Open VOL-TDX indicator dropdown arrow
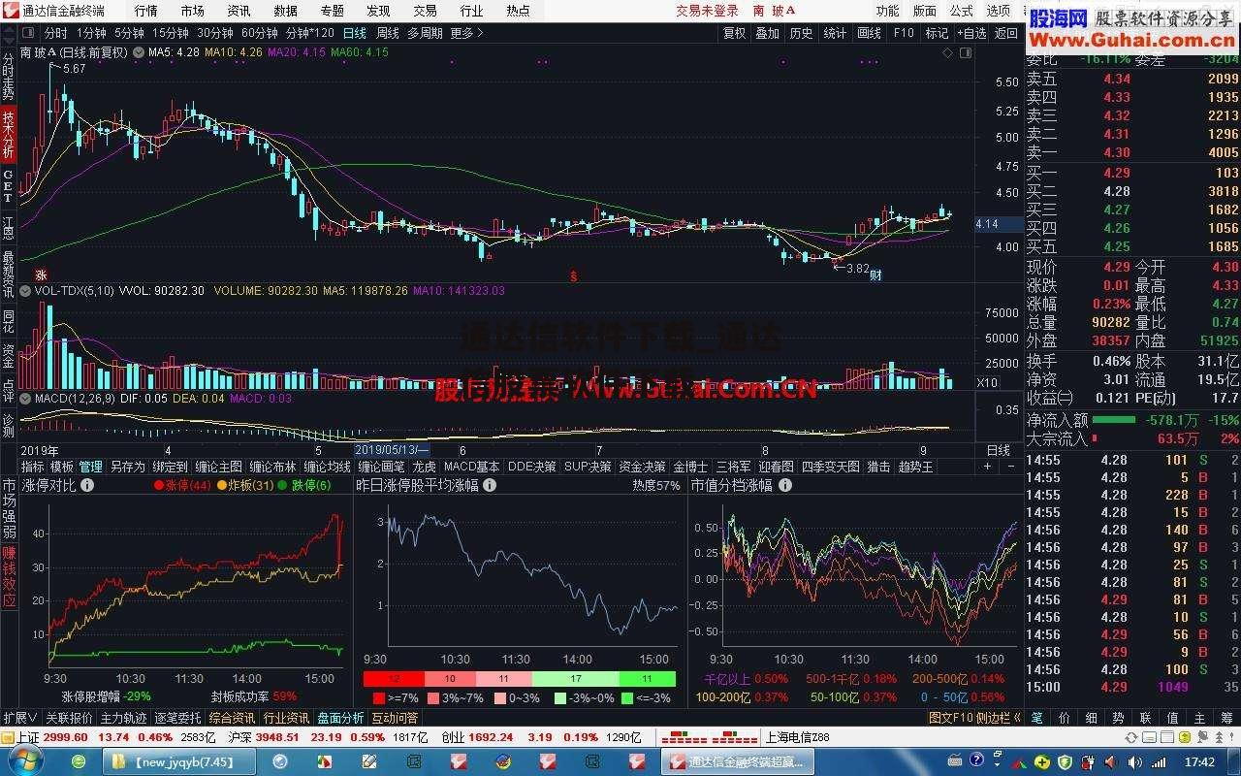 pos(26,290)
